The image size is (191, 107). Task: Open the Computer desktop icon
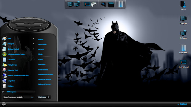coord(183,20)
